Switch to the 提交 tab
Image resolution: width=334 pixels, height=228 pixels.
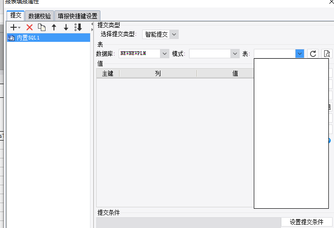[15, 16]
